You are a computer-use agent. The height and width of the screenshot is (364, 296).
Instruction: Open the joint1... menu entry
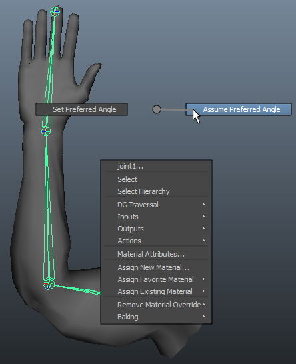(156, 166)
